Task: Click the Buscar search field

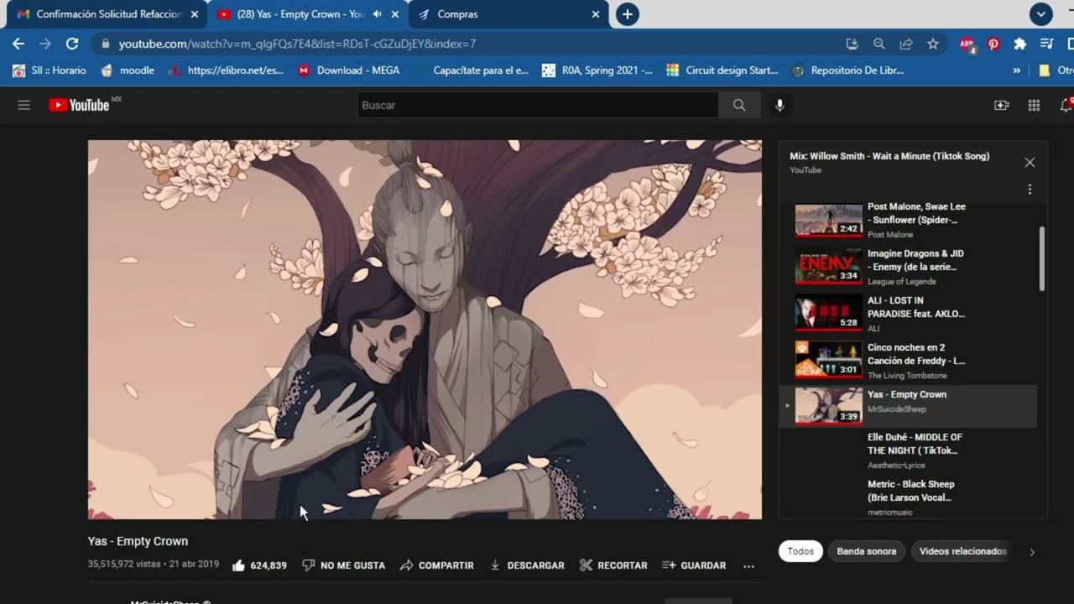Action: coord(538,105)
